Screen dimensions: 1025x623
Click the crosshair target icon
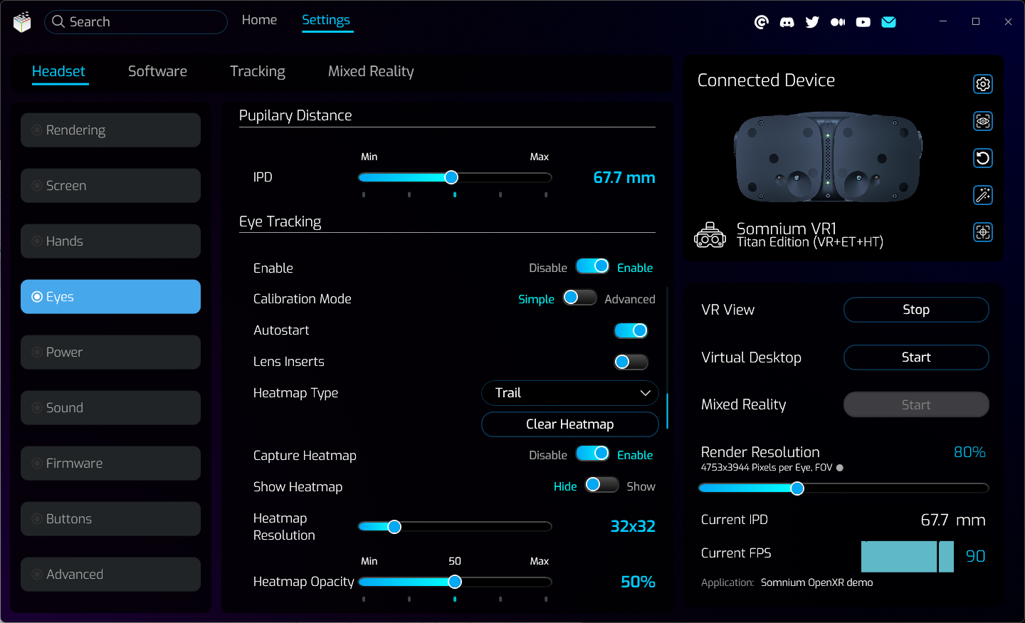pos(982,232)
